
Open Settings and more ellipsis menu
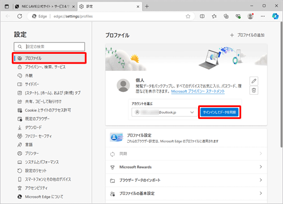263,16
